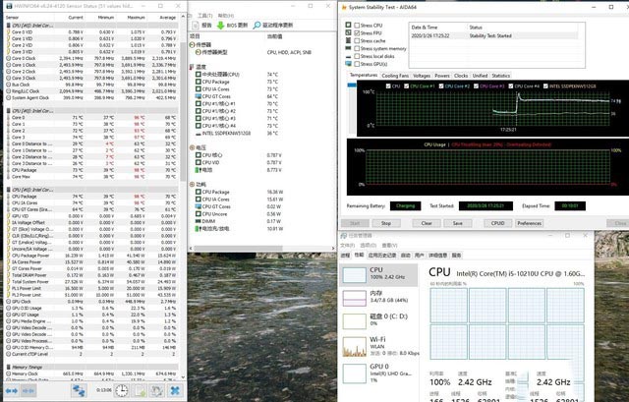Collapse the 温度 temperature section
Screen dimensions: 629x402
[x=192, y=67]
